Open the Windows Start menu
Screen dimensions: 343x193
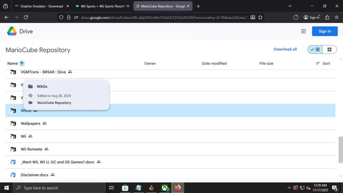point(6,188)
